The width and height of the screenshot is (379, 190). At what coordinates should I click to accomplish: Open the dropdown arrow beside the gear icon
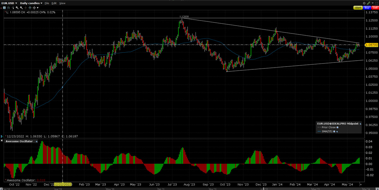(x=373, y=3)
